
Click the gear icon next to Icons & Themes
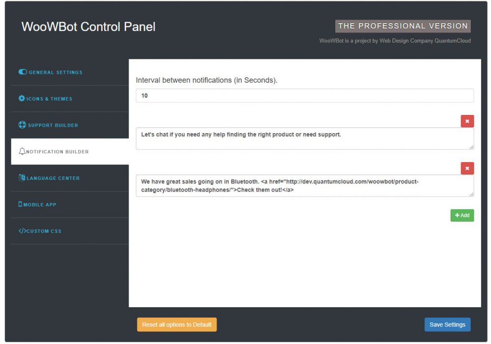(22, 98)
